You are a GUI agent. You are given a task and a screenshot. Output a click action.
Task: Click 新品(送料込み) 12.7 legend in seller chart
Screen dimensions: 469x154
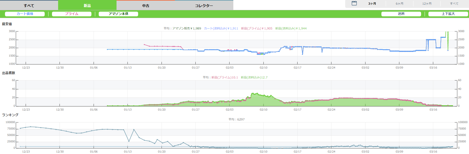click(254, 78)
